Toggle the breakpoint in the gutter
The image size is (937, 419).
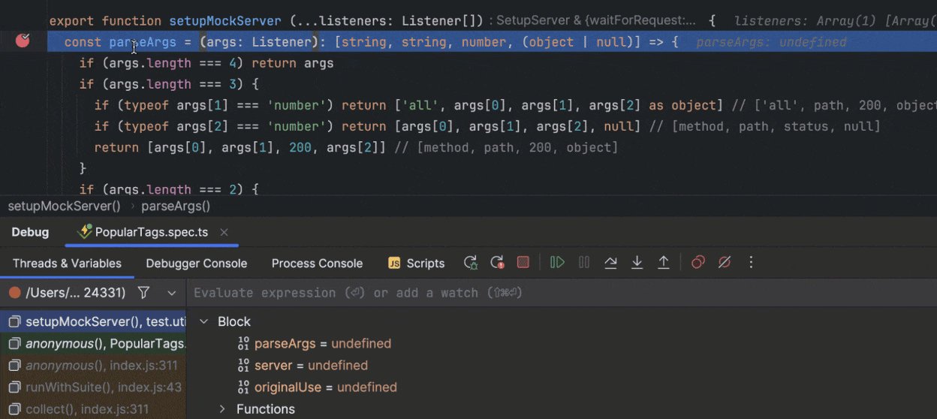[x=23, y=41]
